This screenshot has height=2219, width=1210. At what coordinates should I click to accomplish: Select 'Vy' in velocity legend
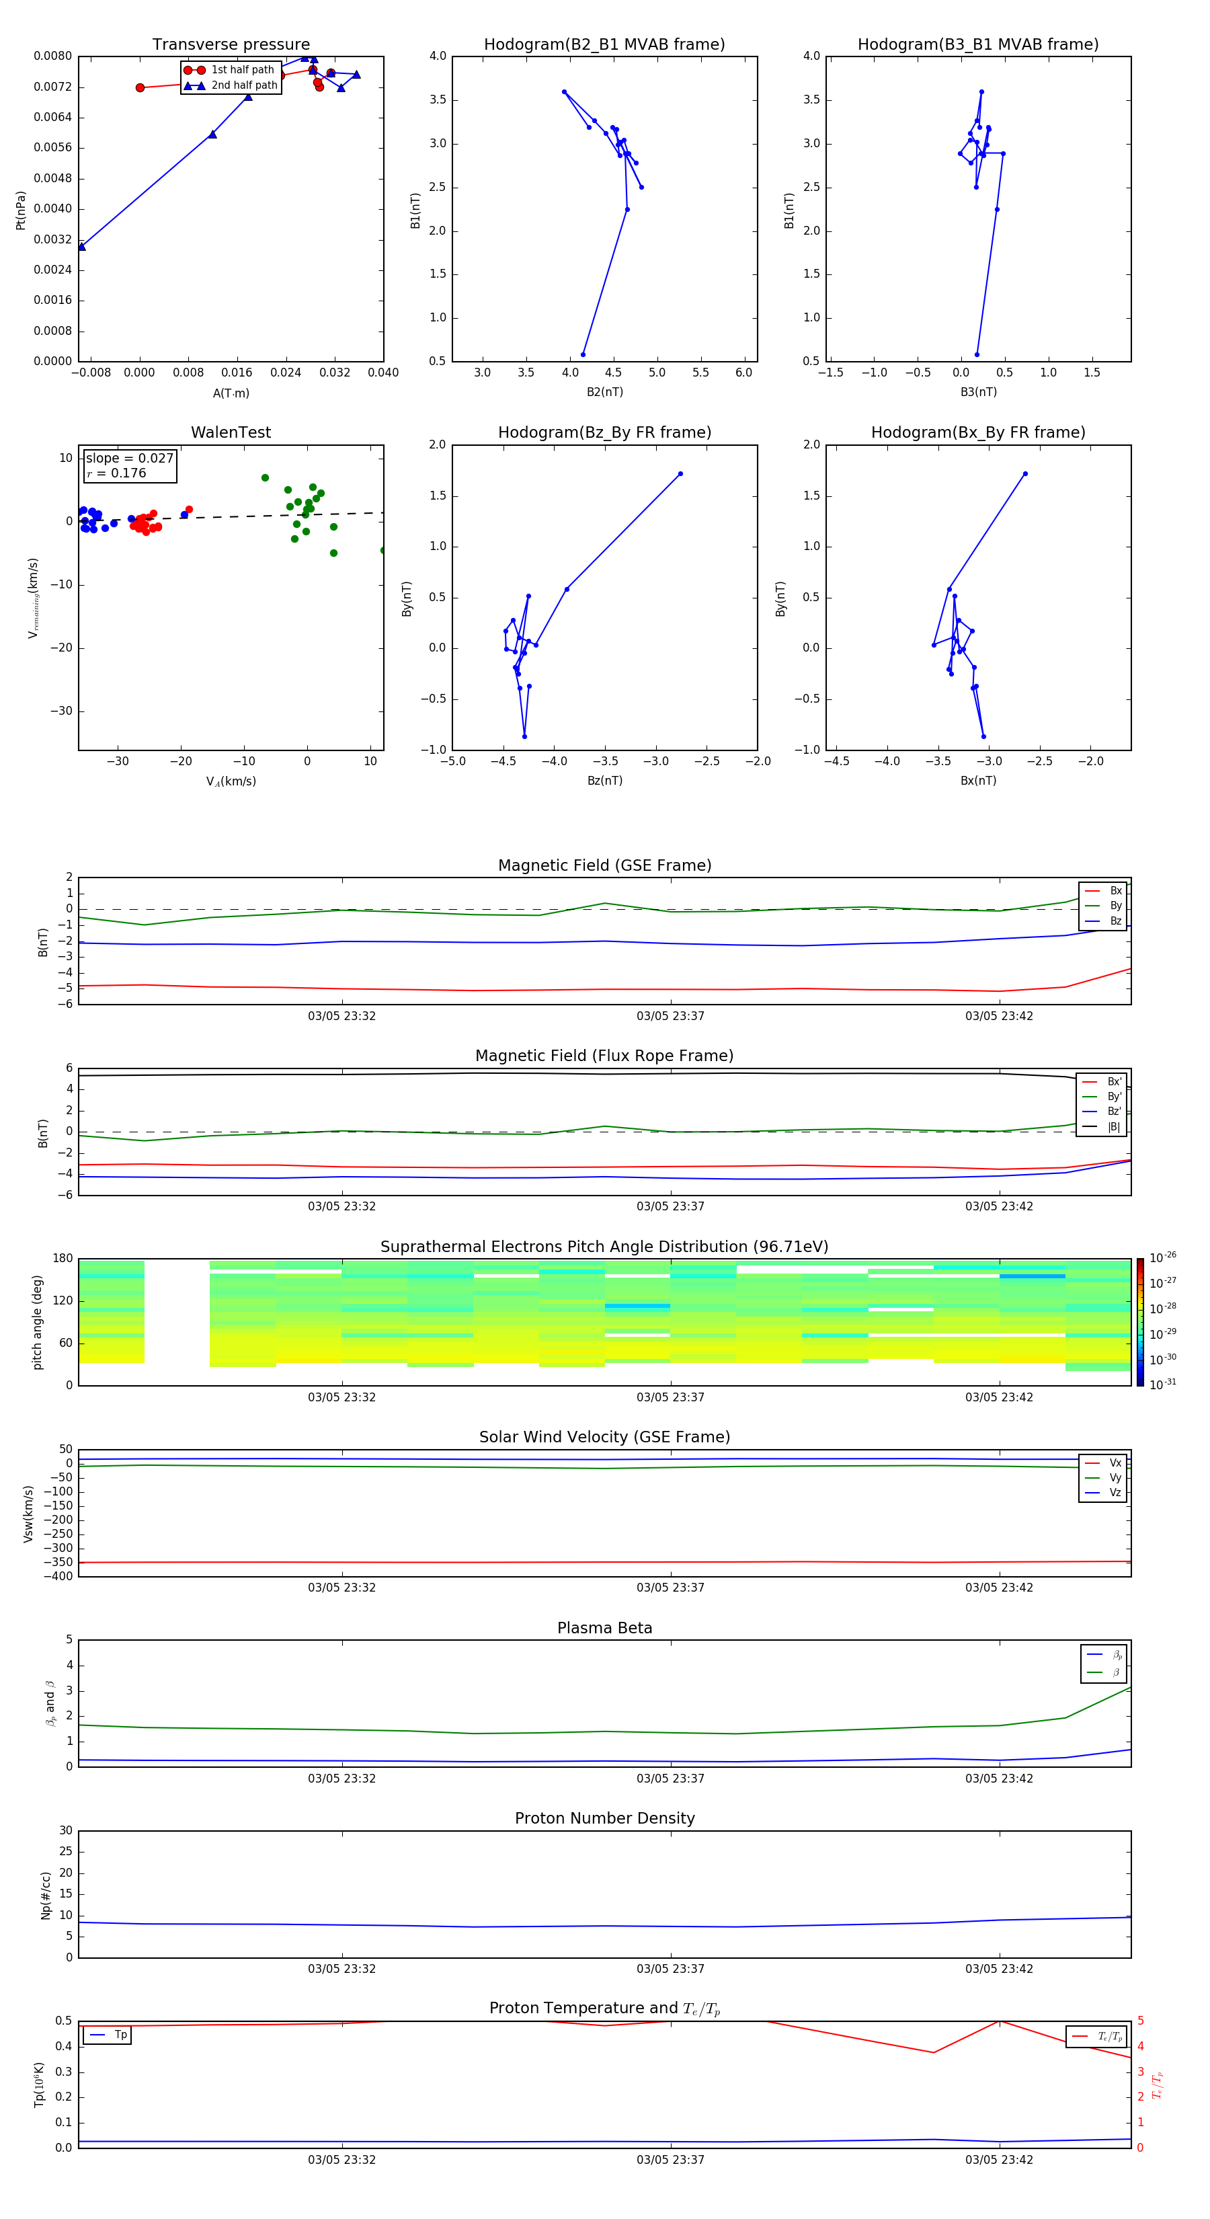[1103, 1478]
